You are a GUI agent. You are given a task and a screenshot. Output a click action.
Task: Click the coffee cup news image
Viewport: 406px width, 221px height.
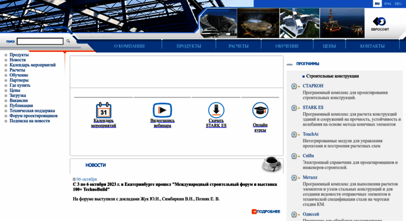click(x=271, y=164)
